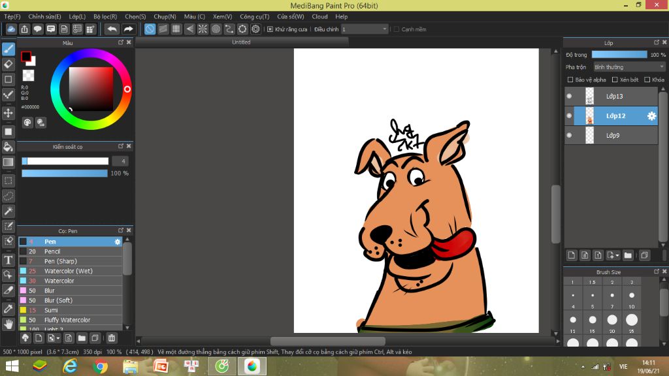Select the Watercolor (Wet) brush
This screenshot has width=669, height=376.
point(71,271)
